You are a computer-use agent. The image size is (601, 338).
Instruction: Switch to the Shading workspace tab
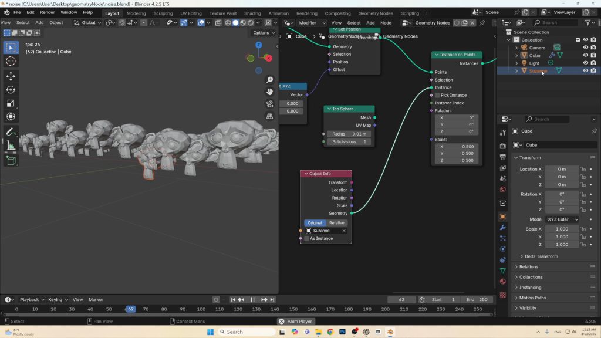point(252,13)
